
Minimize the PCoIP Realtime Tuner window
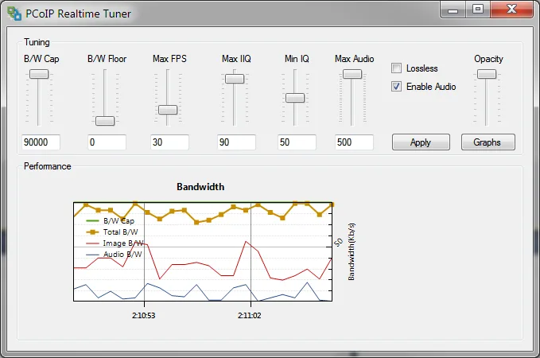(x=453, y=10)
